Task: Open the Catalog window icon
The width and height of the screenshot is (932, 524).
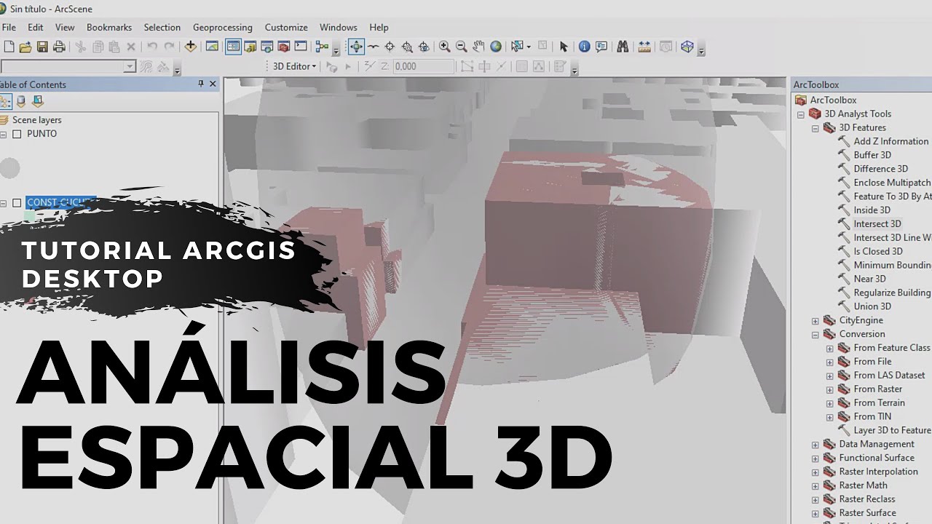Action: click(250, 47)
